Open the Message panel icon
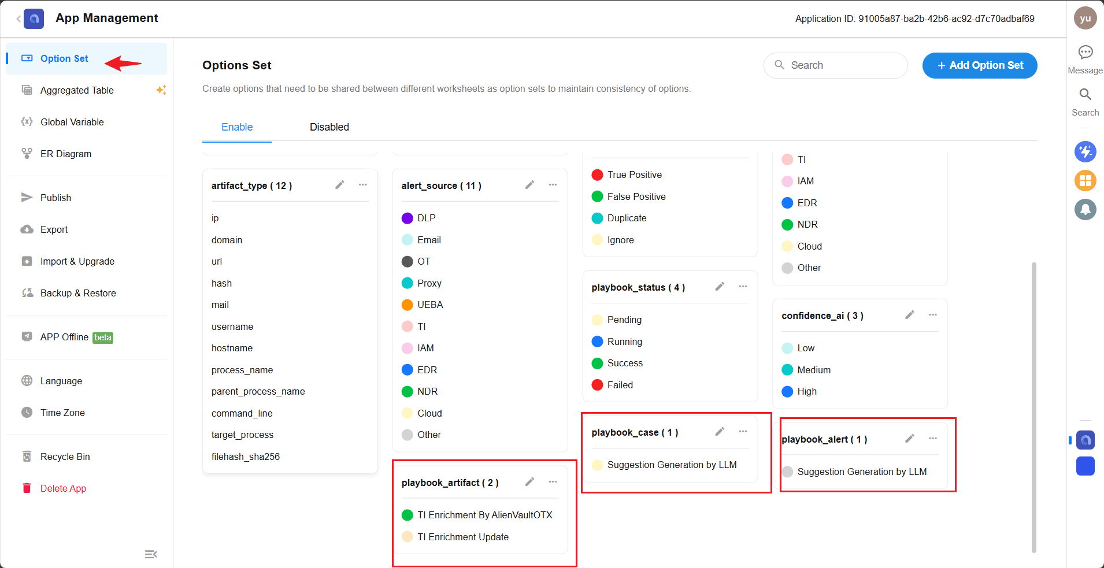Image resolution: width=1104 pixels, height=568 pixels. click(x=1085, y=53)
